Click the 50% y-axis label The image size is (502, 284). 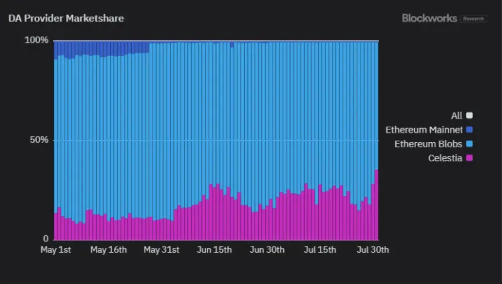[x=37, y=140]
